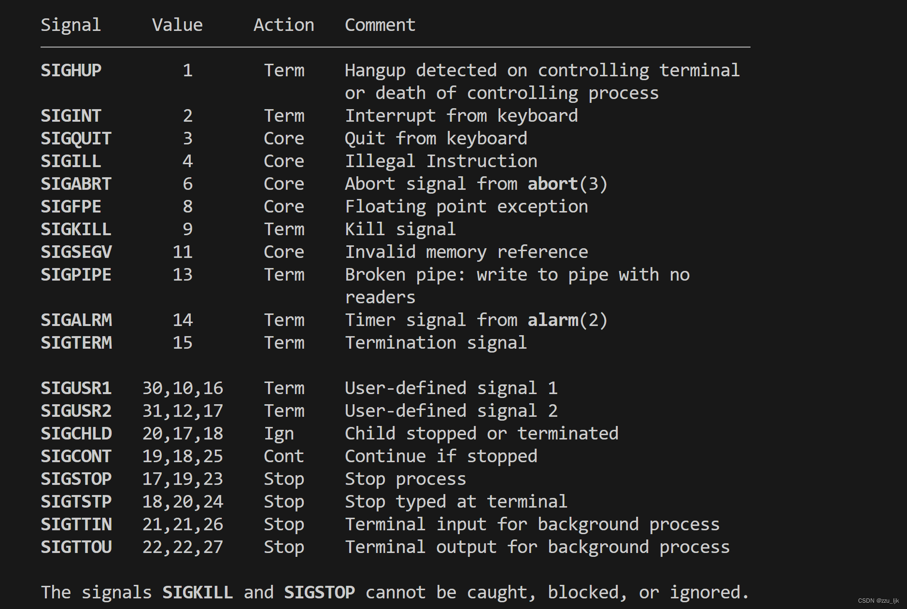Click value 31,12,17 for SIGUSR2

click(x=183, y=411)
